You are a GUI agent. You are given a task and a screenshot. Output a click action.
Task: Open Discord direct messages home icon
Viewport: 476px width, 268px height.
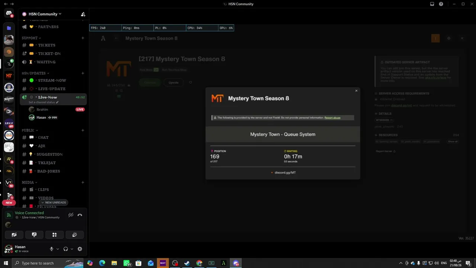pos(9,13)
